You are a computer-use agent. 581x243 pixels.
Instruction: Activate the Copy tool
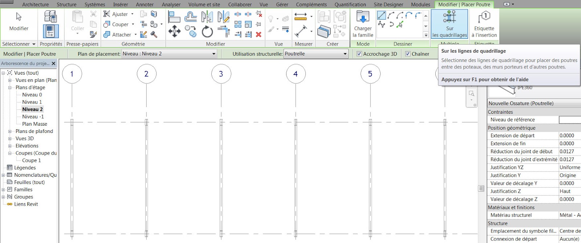click(190, 32)
